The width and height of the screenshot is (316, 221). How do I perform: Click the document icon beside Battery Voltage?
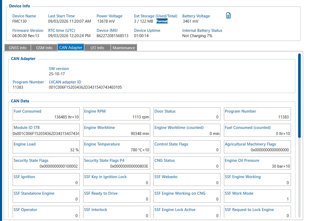(x=228, y=16)
